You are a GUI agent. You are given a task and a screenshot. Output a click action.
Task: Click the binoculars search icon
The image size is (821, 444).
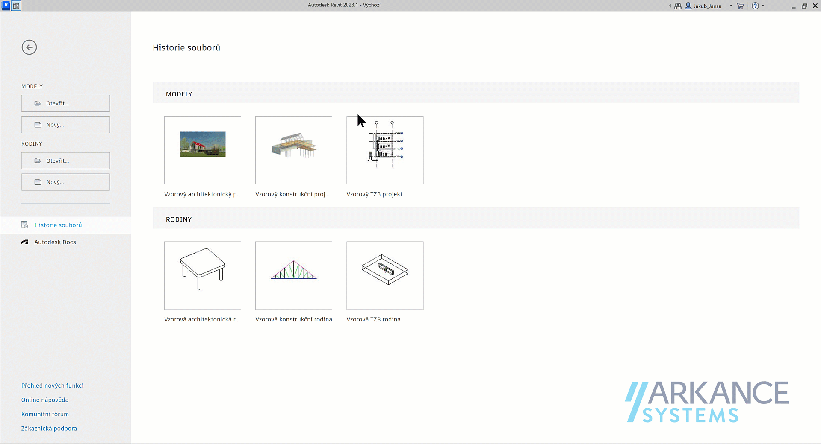(x=678, y=6)
